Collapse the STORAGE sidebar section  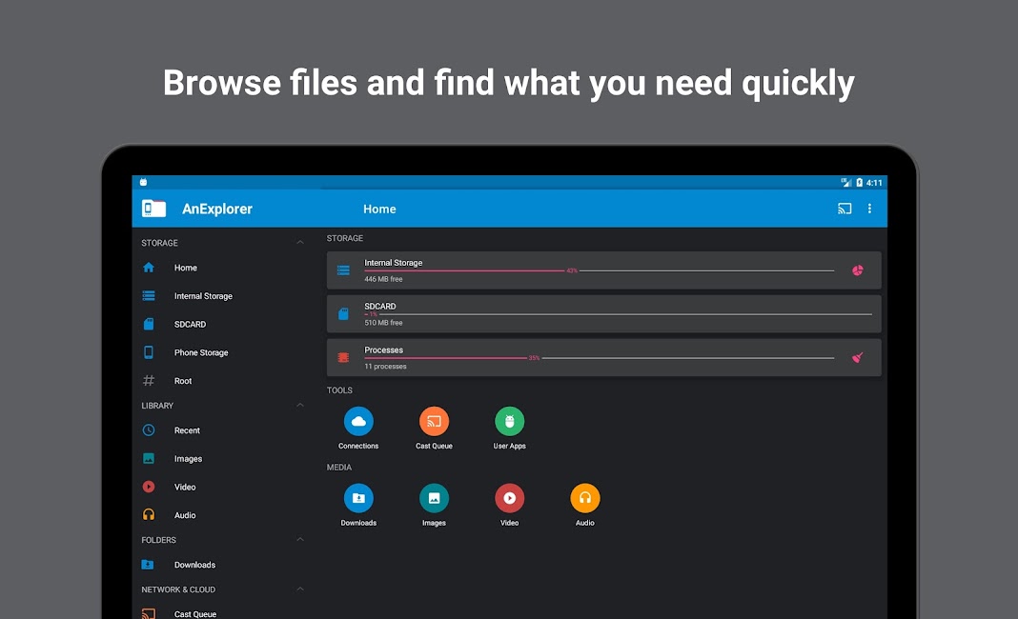tap(300, 242)
